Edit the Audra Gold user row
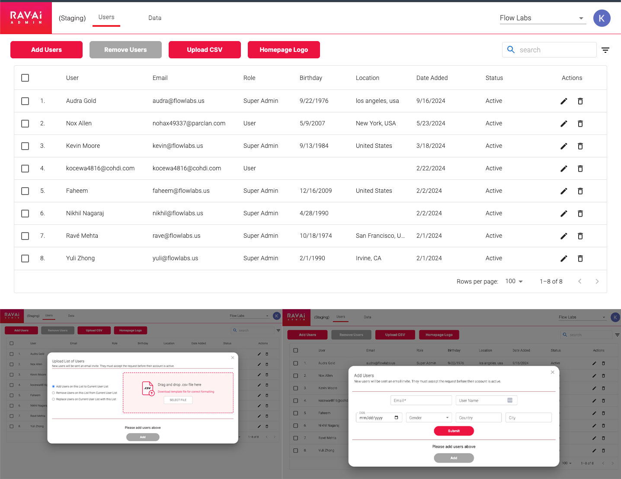Screen dimensions: 621x479 [x=563, y=101]
